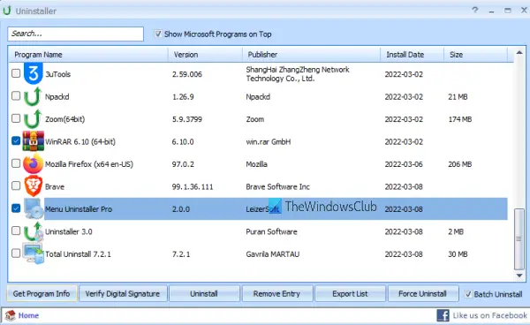This screenshot has width=530, height=325.
Task: Toggle the Batch Uninstall checkbox
Action: coord(468,294)
